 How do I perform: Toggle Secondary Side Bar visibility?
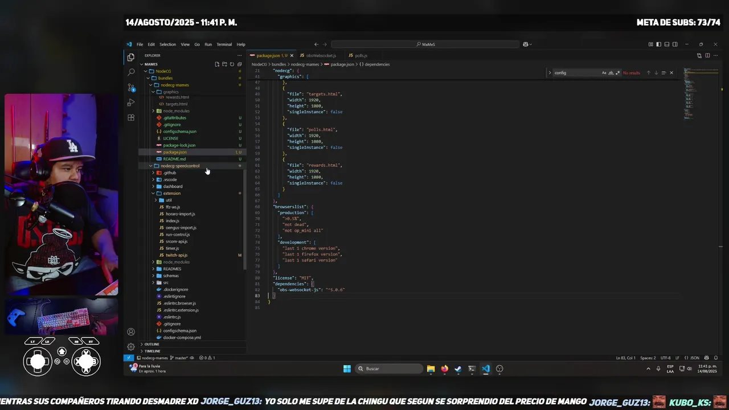click(x=675, y=44)
